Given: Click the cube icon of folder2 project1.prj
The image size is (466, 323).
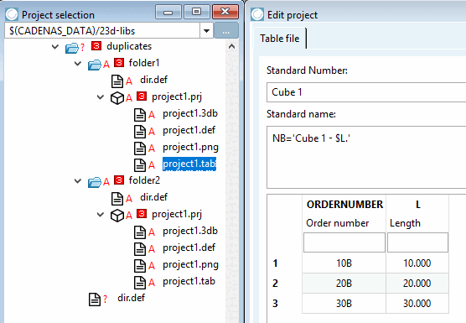Looking at the screenshot, I should (x=117, y=216).
